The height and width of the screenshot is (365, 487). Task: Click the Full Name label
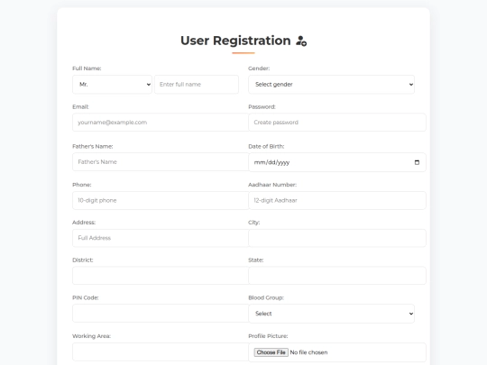coord(87,68)
